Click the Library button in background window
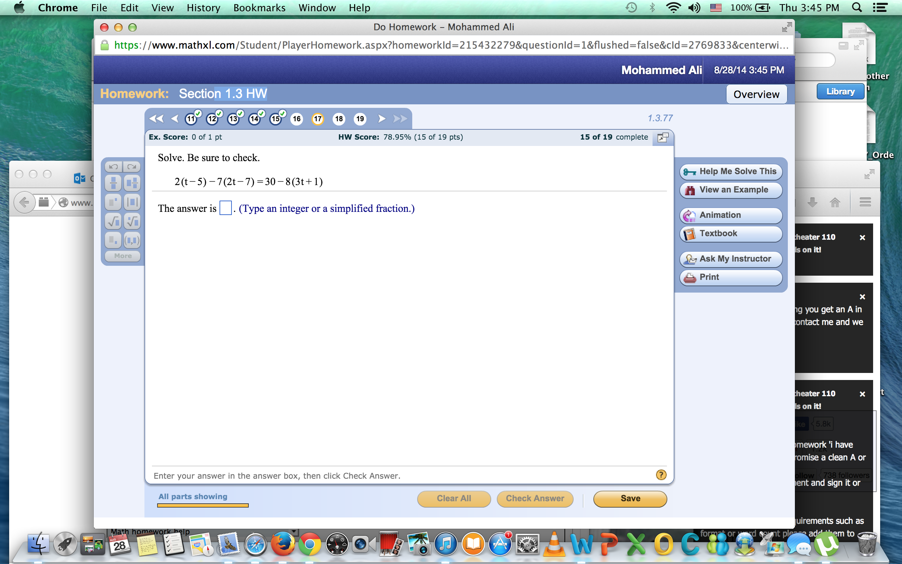This screenshot has width=902, height=564. [840, 92]
